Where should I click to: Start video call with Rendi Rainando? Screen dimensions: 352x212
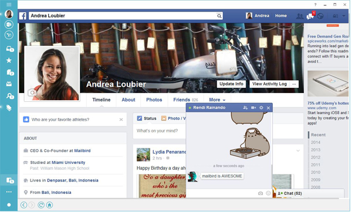tap(253, 108)
